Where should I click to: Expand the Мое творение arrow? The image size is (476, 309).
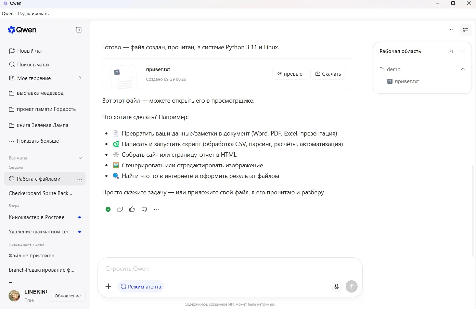click(x=80, y=78)
